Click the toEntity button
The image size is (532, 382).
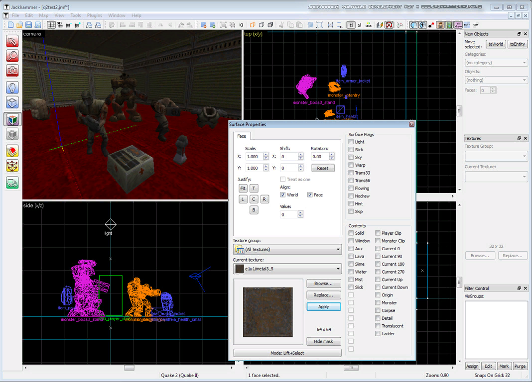518,44
